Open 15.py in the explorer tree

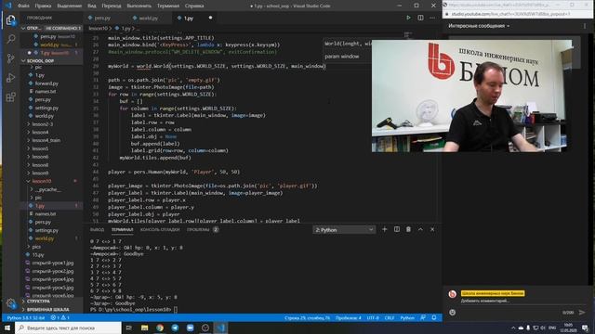click(38, 255)
